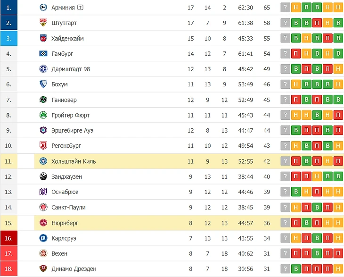Screen dimensions: 344x277
Task: Click the Greuther Fürth green clover logo
Action: (x=43, y=115)
